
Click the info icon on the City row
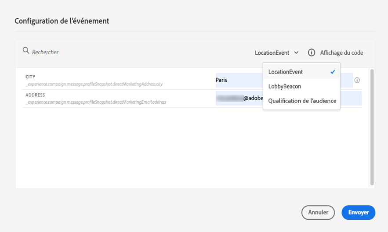[x=357, y=81]
